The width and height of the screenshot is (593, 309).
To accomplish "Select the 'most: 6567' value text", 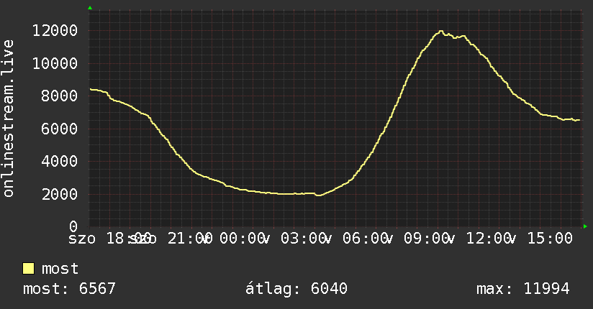I will (69, 289).
